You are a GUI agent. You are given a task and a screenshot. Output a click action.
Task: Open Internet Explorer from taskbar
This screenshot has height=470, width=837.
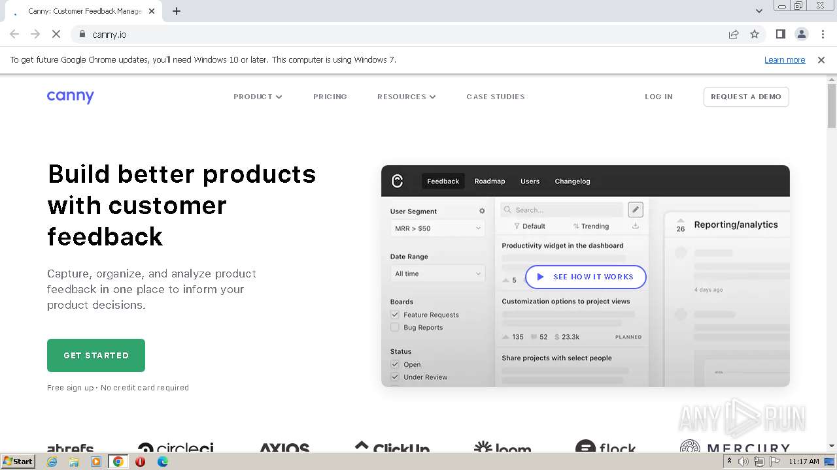pos(52,462)
